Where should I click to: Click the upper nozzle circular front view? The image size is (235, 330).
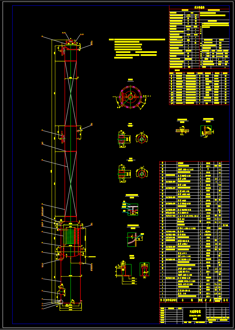[x=142, y=139]
